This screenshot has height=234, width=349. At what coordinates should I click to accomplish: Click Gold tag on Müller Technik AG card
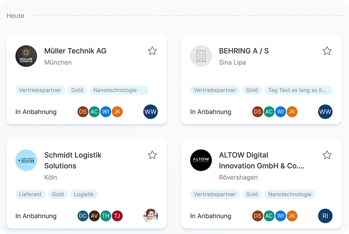[x=77, y=90]
